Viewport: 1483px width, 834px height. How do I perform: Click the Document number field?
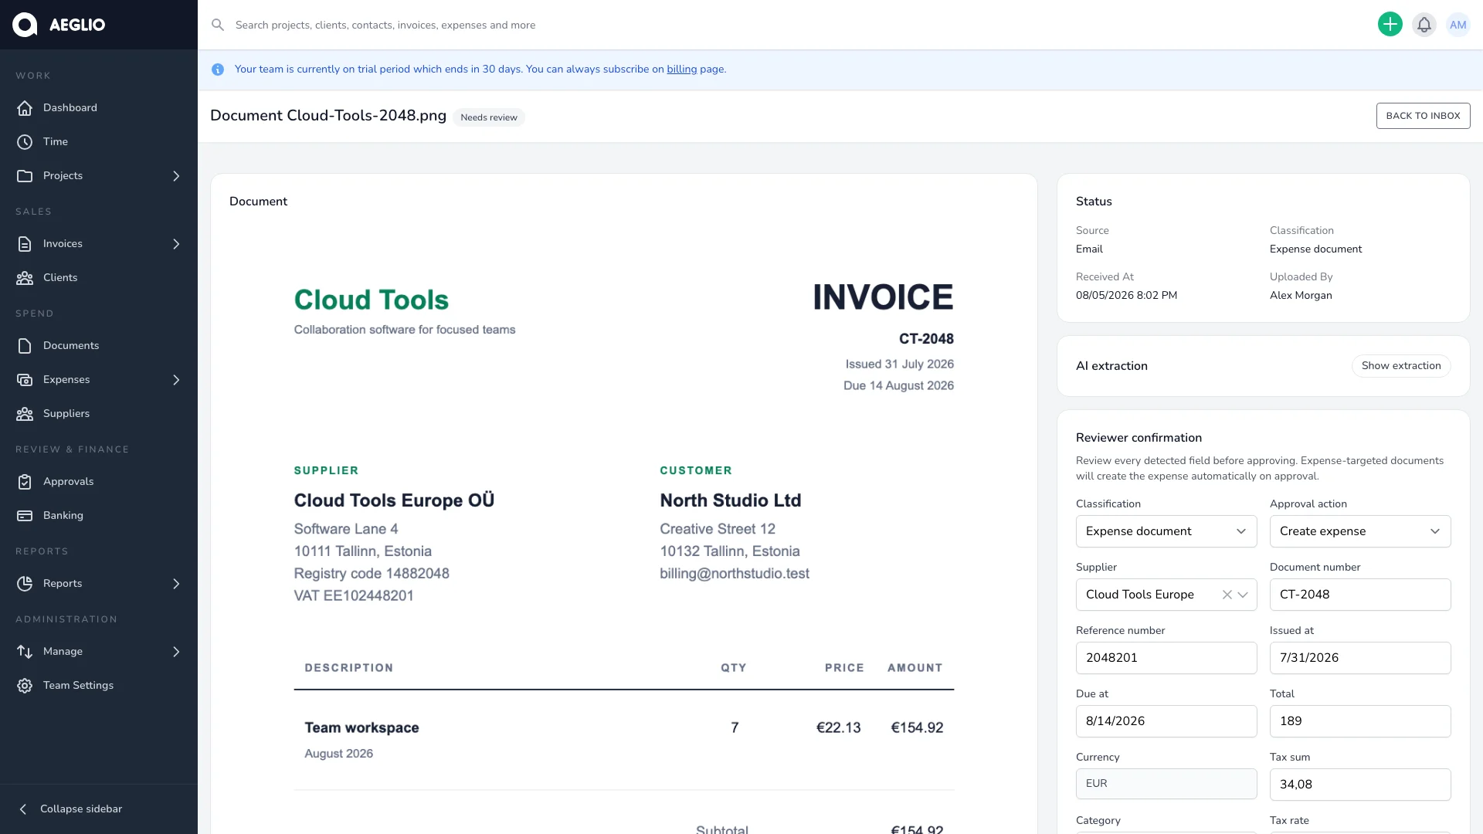click(1360, 595)
